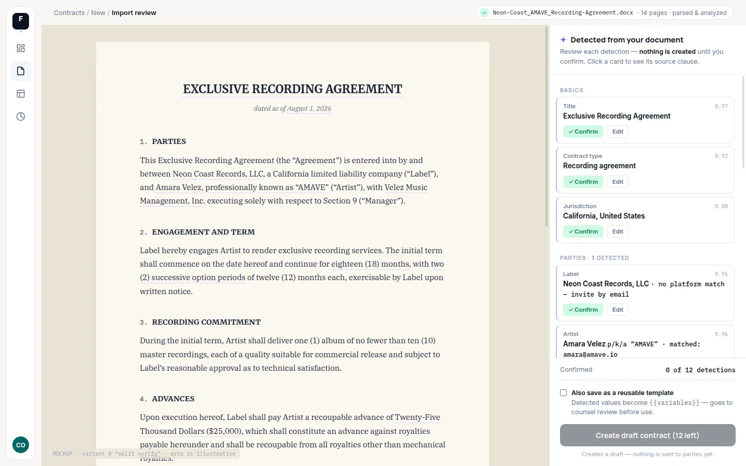746x466 pixels.
Task: Click the document pane vertical scrollbar
Action: pos(547,127)
